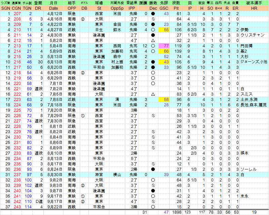The height and width of the screenshot is (215, 269).
Task: Select the OPP column header
Action: tap(72, 8)
